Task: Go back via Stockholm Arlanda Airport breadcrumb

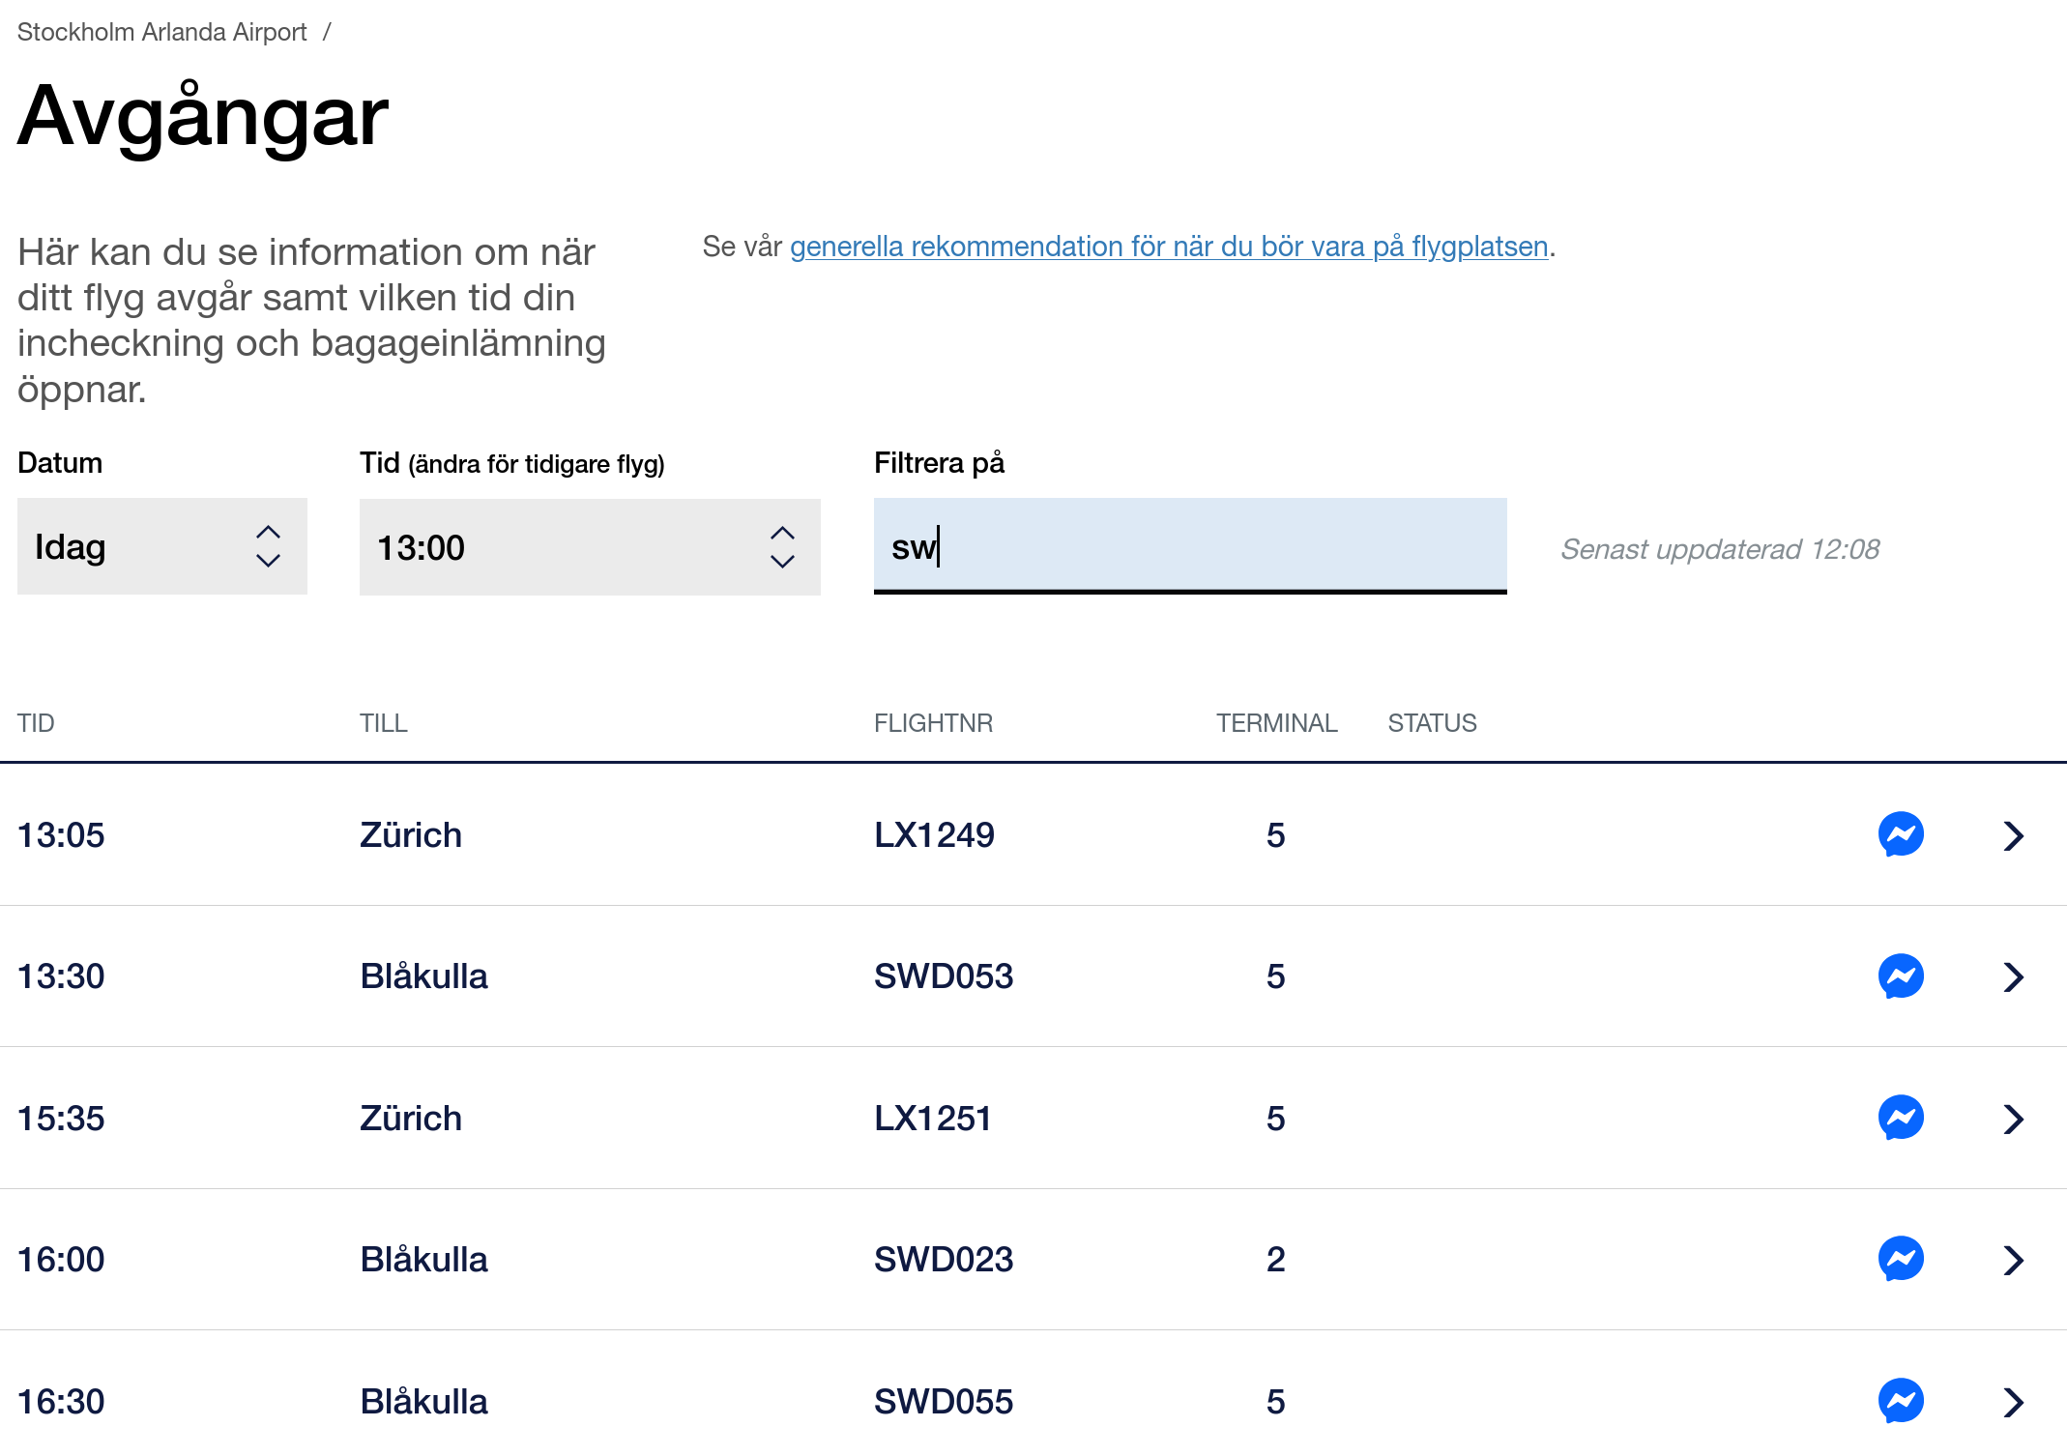Action: (x=160, y=30)
